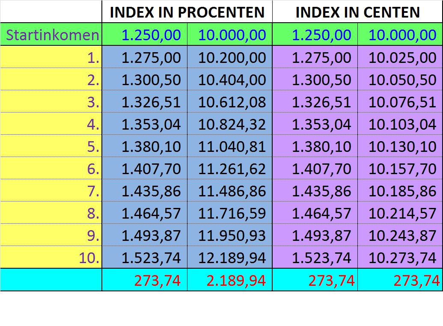
Task: Select the cell showing 10.157,70
Action: 400,169
